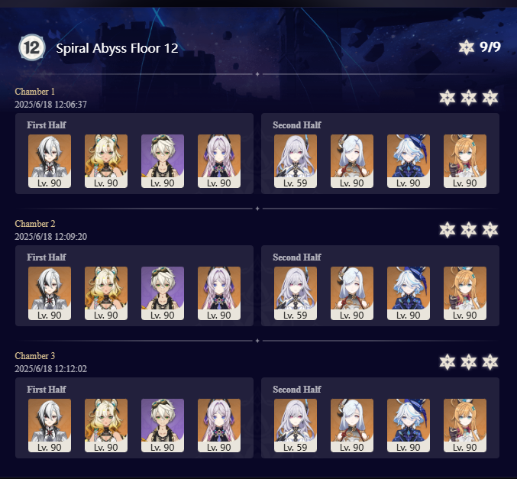Select Chamber 1 first half white-haired character

(x=50, y=161)
